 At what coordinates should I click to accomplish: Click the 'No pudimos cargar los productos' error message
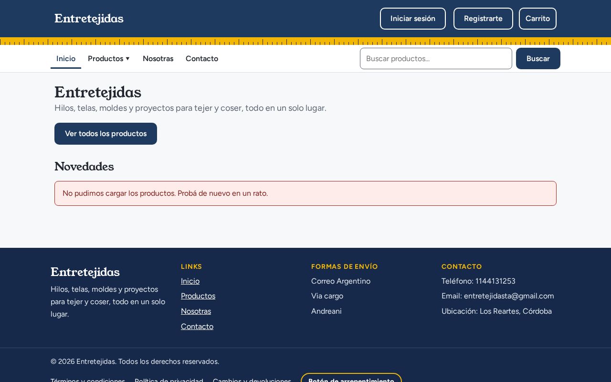pyautogui.click(x=305, y=193)
